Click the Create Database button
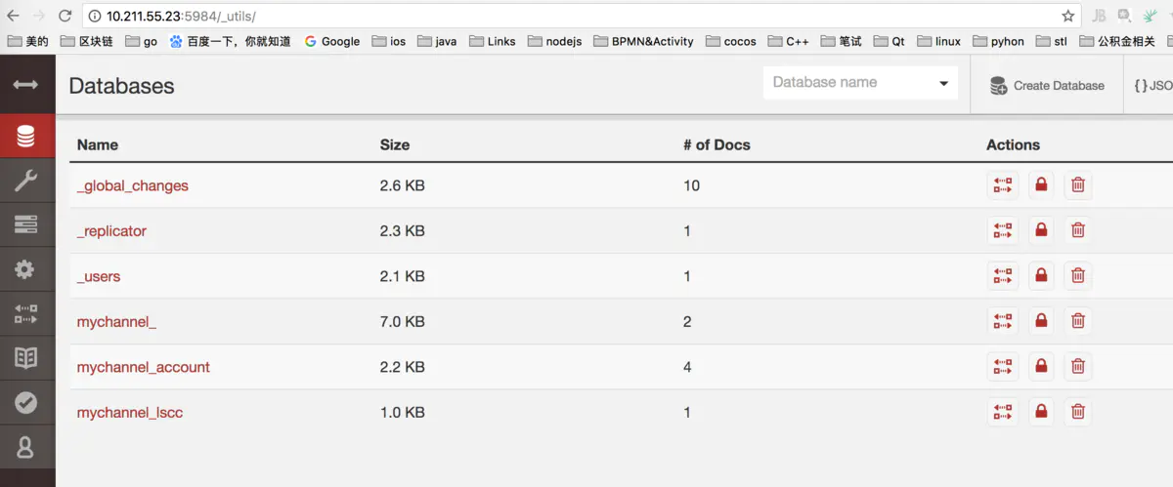The image size is (1173, 487). (x=1046, y=86)
